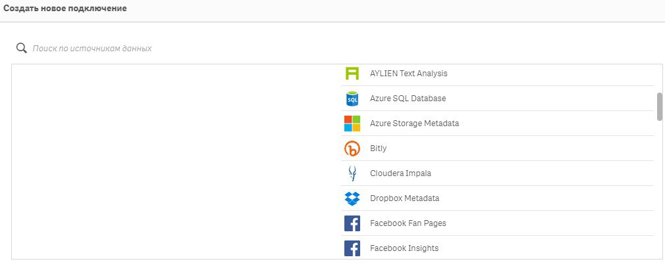Open the Facebook Fan Pages label
665x272 pixels.
[x=408, y=223]
